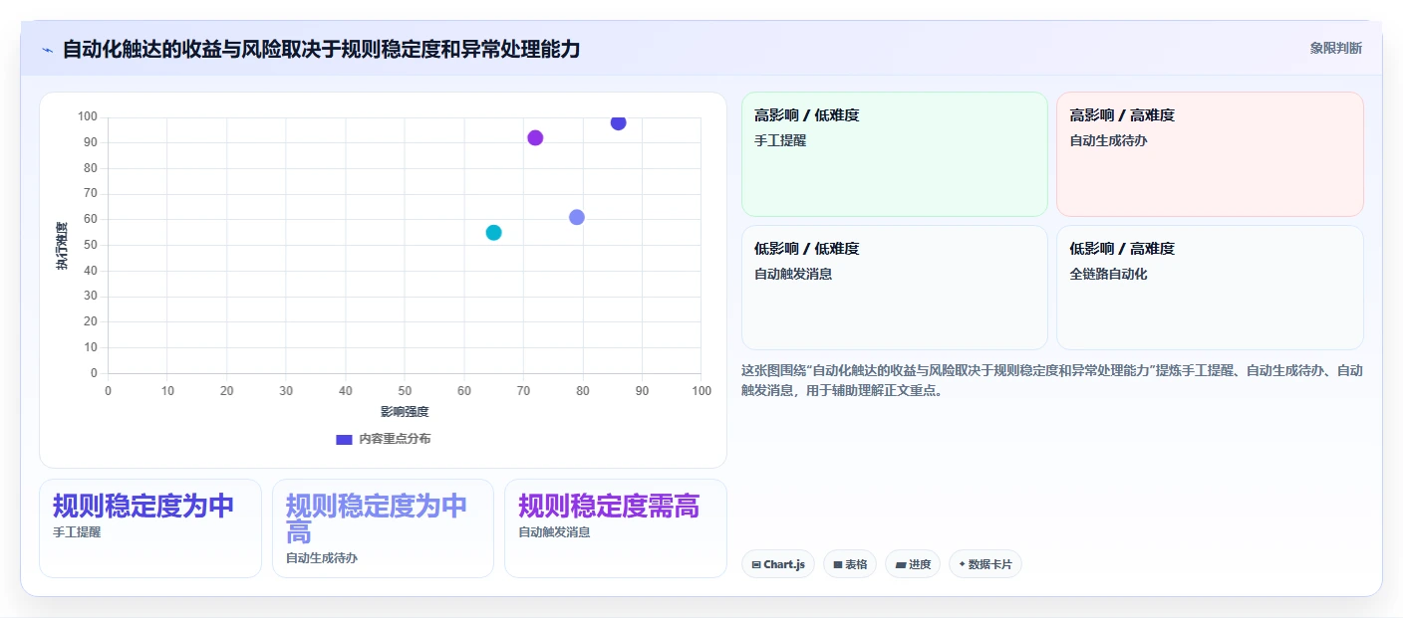Click 自动生成待办 under 规则稳定度为中高 card
Screen dimensions: 1403x618
coord(322,558)
